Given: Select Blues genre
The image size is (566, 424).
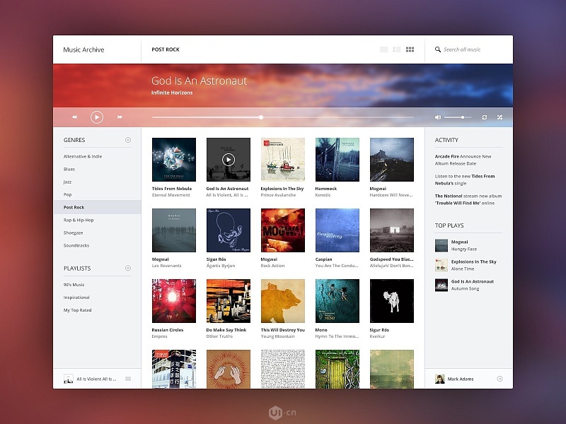Looking at the screenshot, I should [x=69, y=169].
